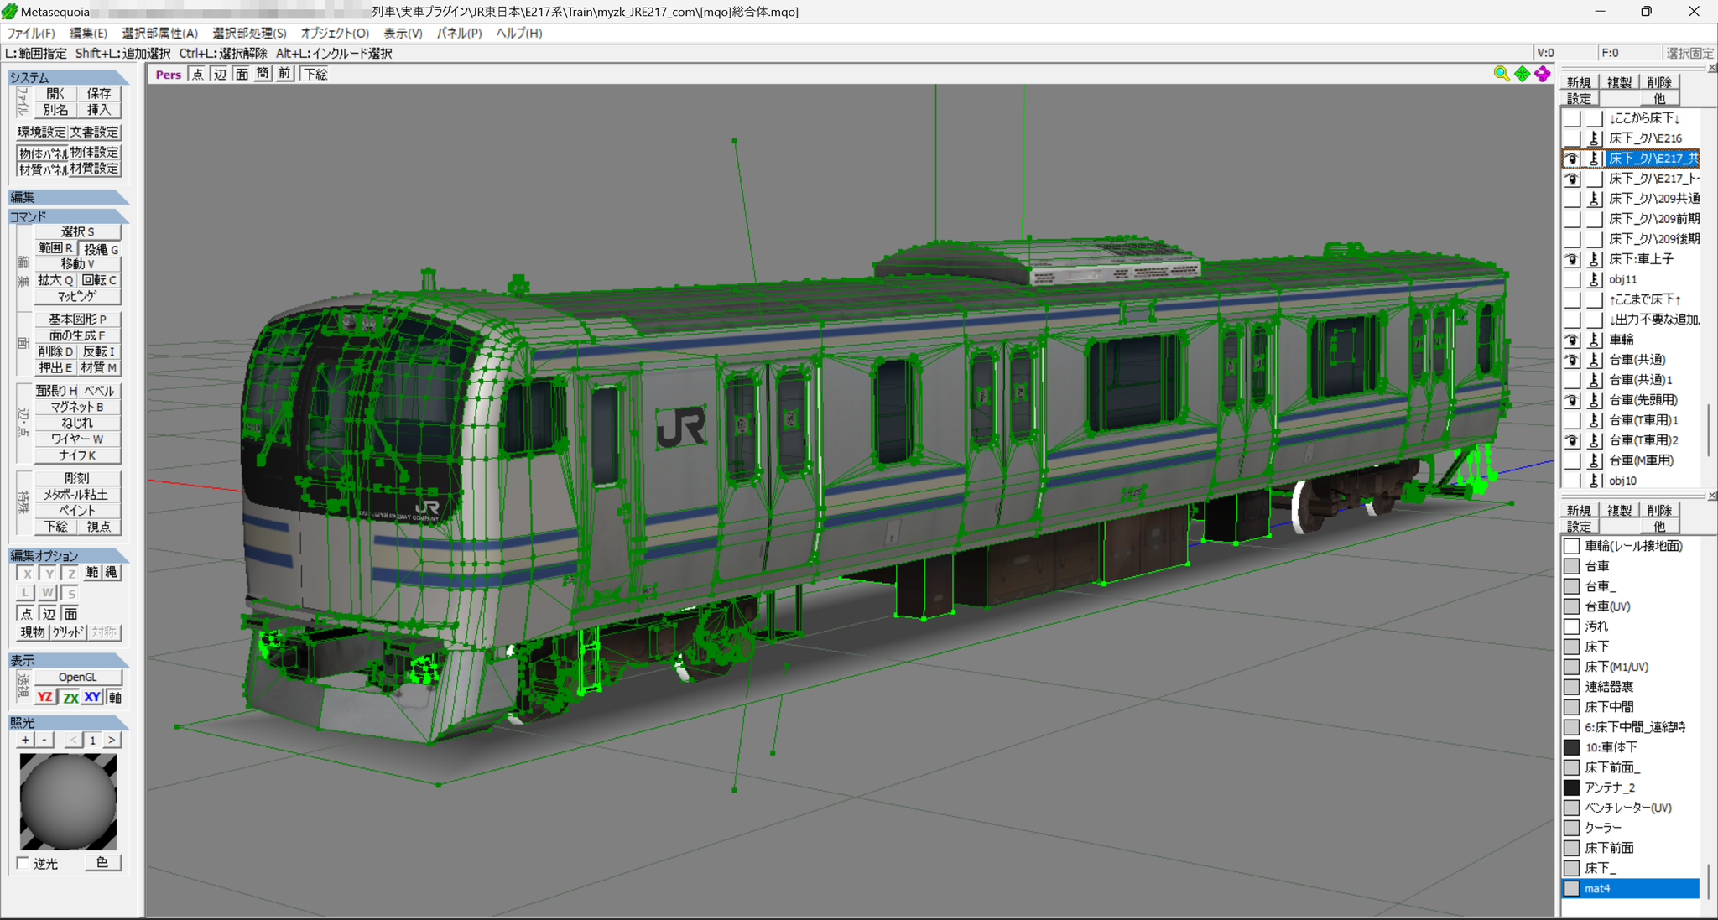The image size is (1718, 920).
Task: Select the mat4 material row
Action: pos(1630,888)
